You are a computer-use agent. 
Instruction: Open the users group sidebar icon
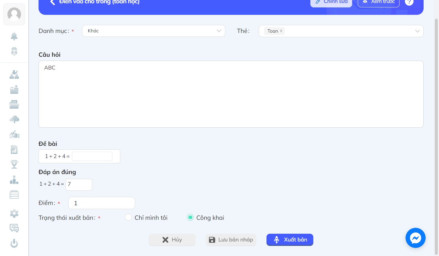tap(14, 75)
